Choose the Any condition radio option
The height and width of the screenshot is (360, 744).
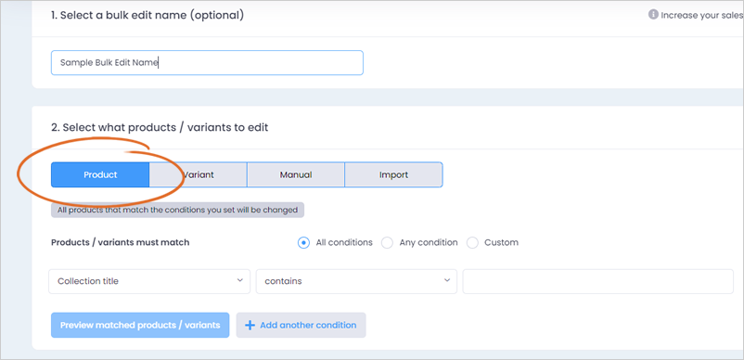tap(387, 243)
